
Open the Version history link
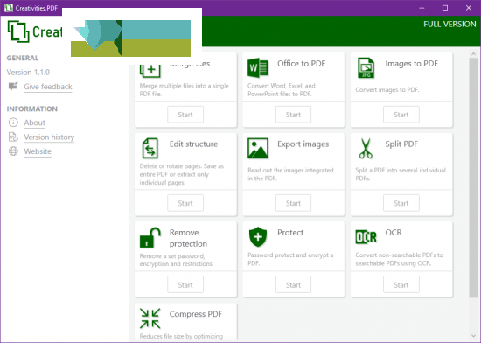click(49, 137)
